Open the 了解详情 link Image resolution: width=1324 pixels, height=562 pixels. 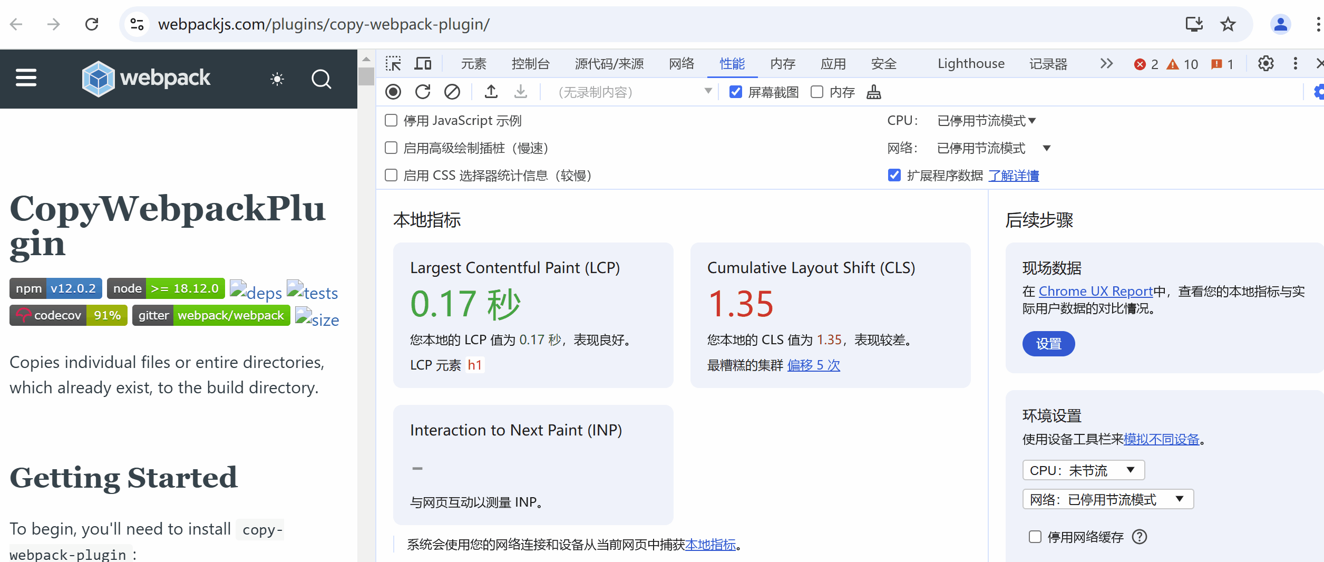tap(1013, 176)
